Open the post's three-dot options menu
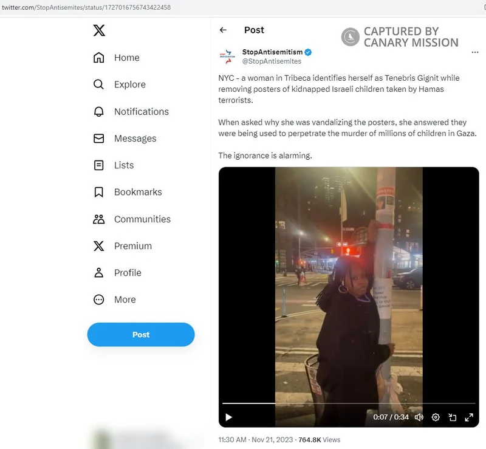 tap(475, 52)
